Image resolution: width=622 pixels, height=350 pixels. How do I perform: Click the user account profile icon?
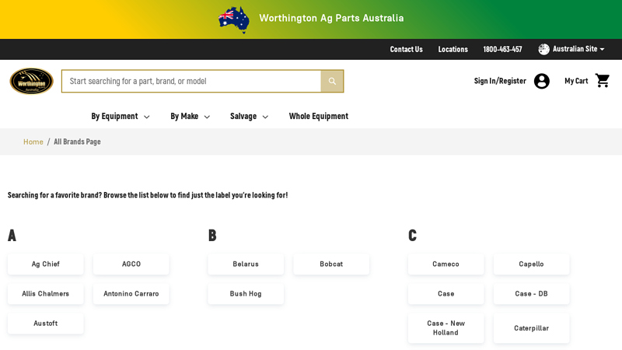point(541,81)
